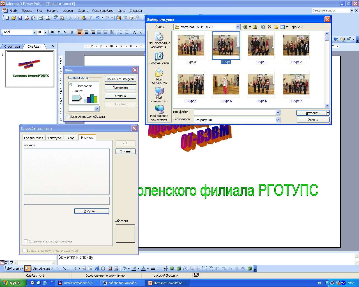359x287 pixels.
Task: Click the Back arrow in picture dialog
Action: [x=245, y=27]
